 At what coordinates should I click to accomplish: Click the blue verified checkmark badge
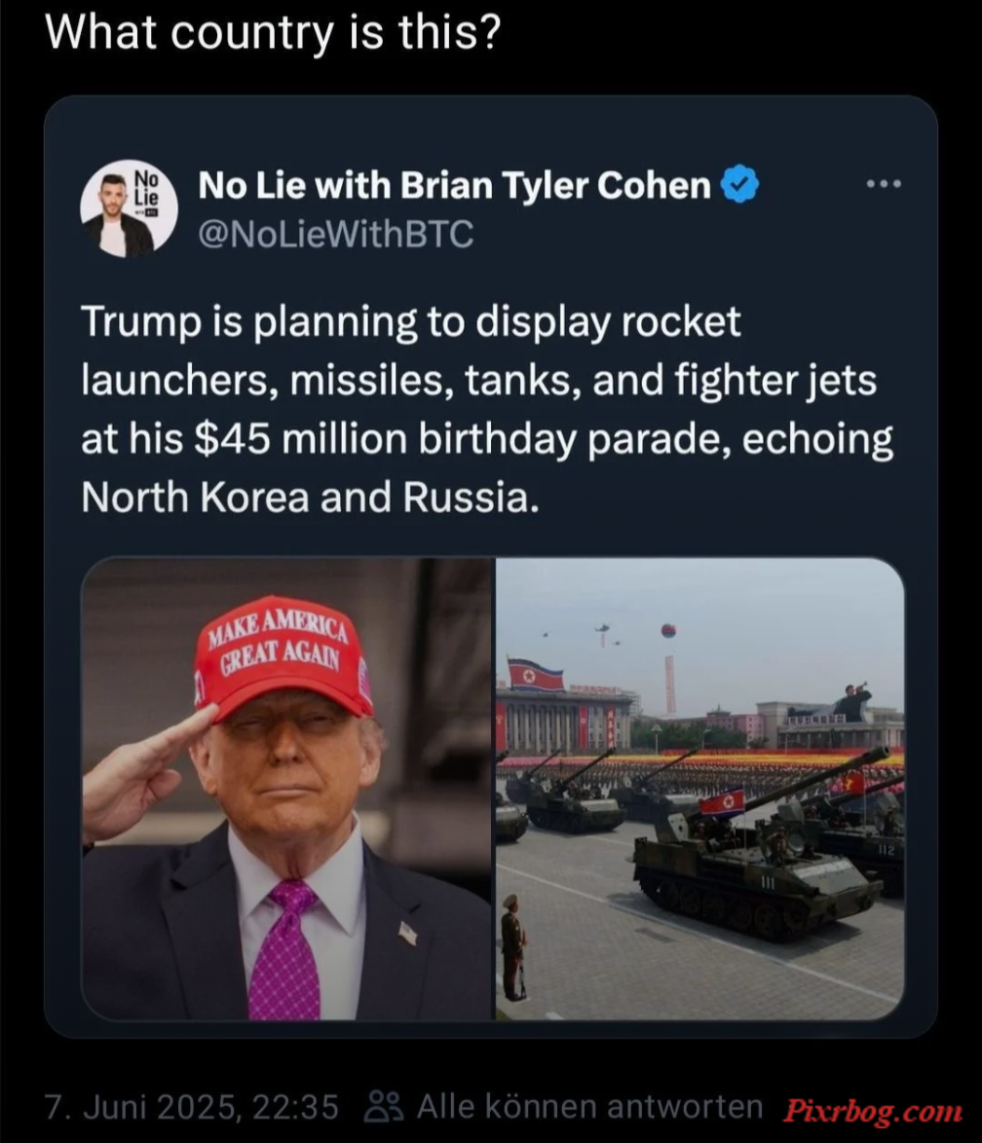click(739, 184)
